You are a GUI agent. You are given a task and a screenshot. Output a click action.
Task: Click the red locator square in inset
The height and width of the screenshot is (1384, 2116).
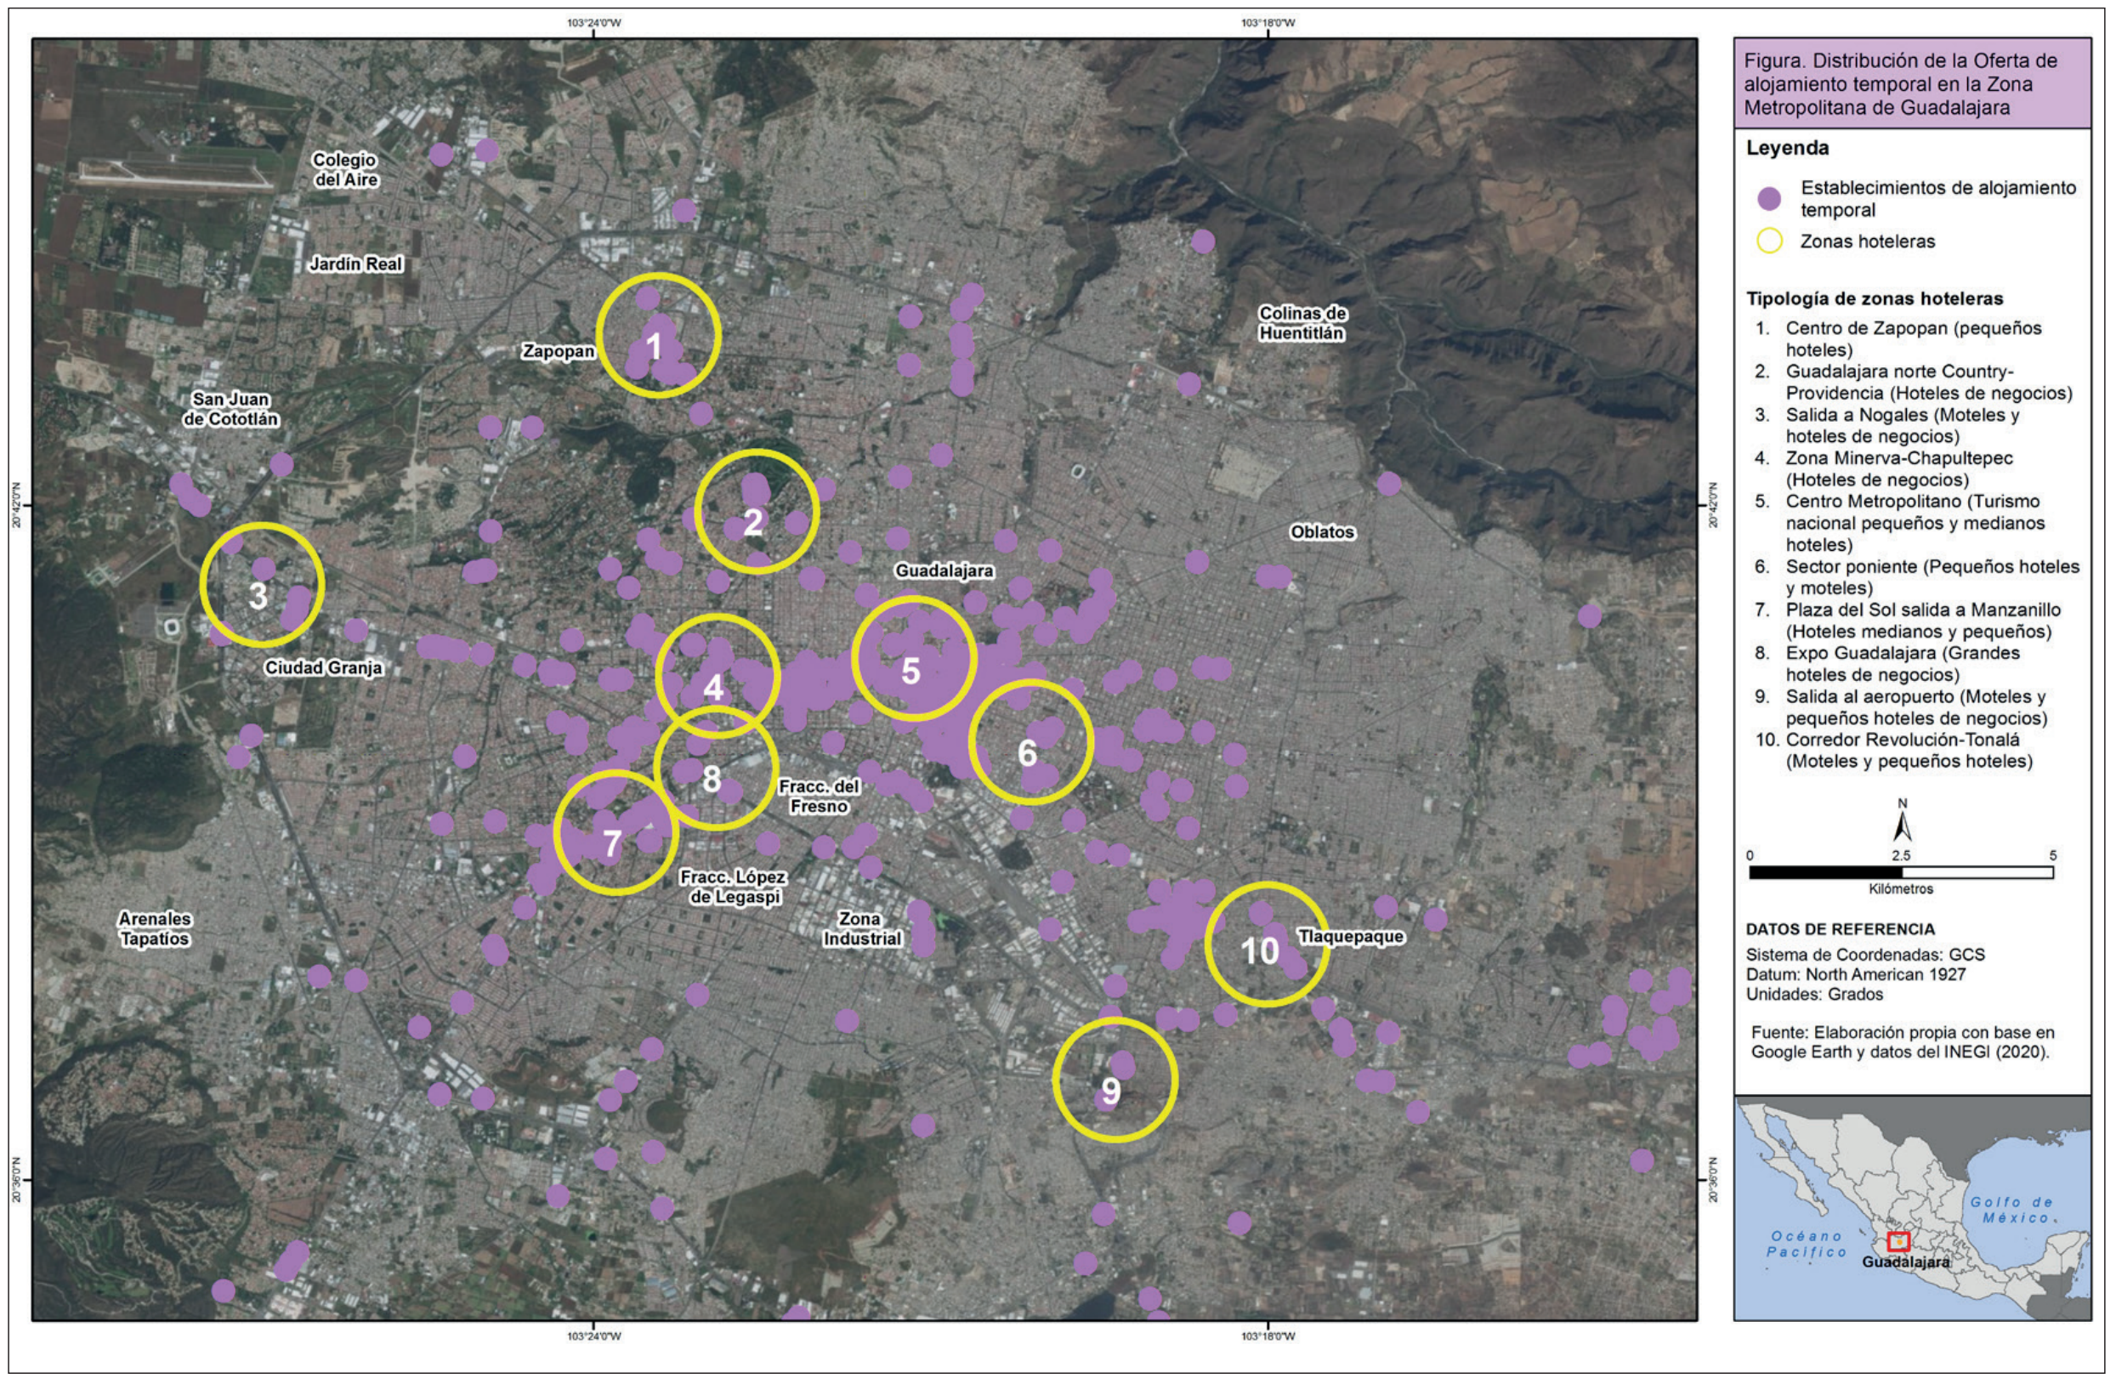(1898, 1242)
